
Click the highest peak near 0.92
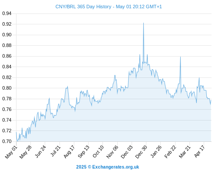tap(143, 23)
